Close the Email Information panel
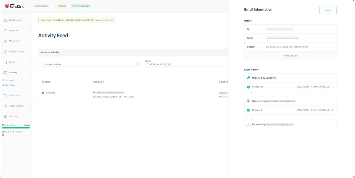Image resolution: width=355 pixels, height=178 pixels. (328, 11)
